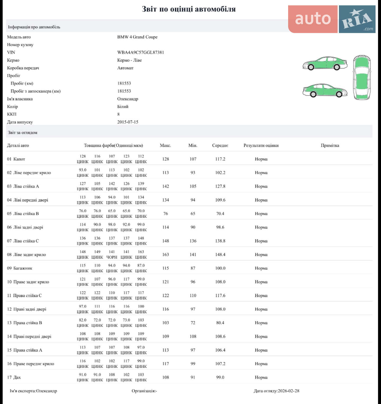The height and width of the screenshot is (404, 381).
Task: Click the max value 163
Action: pos(166,255)
